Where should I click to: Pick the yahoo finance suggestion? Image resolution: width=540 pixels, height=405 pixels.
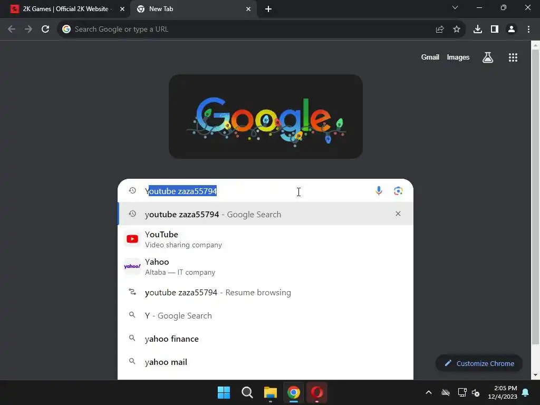tap(266, 339)
